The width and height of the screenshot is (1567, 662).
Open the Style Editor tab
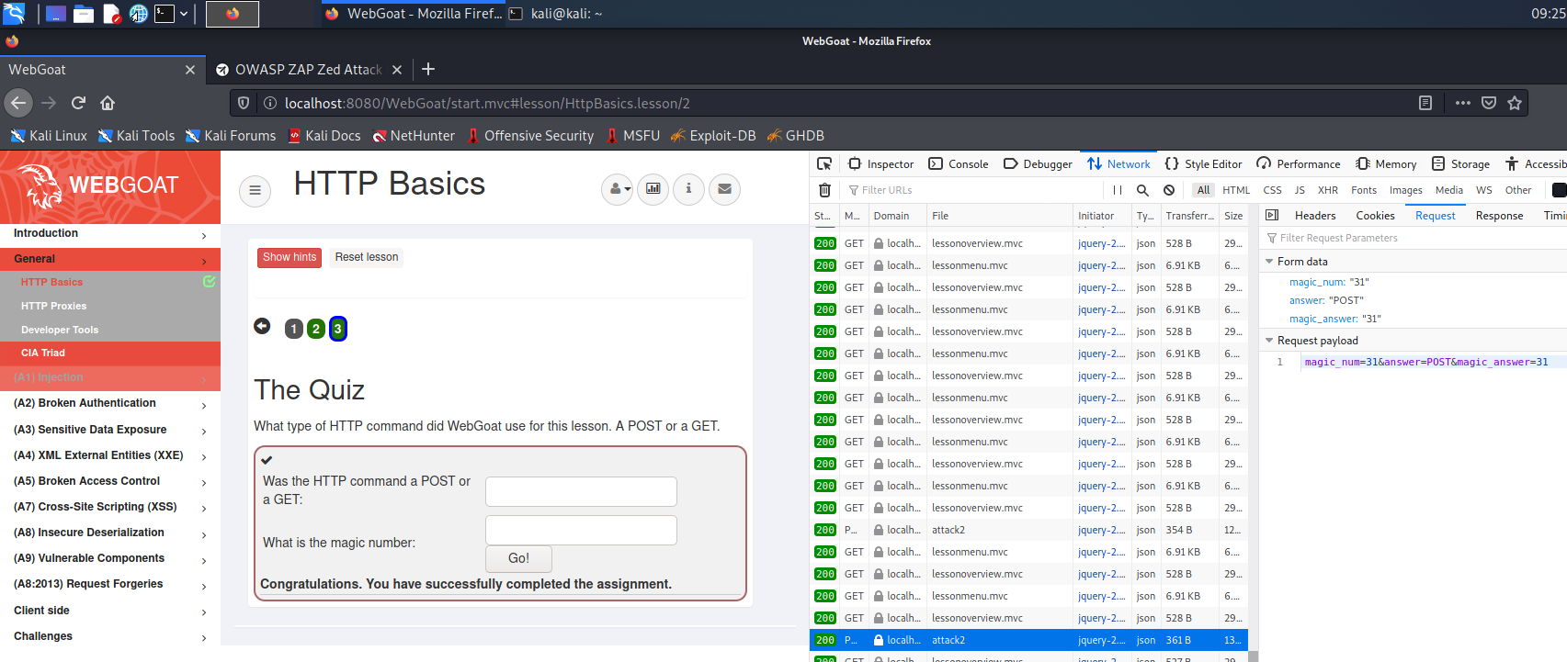[1203, 163]
